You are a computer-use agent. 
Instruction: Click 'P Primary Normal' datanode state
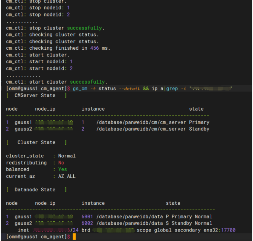[189, 217]
